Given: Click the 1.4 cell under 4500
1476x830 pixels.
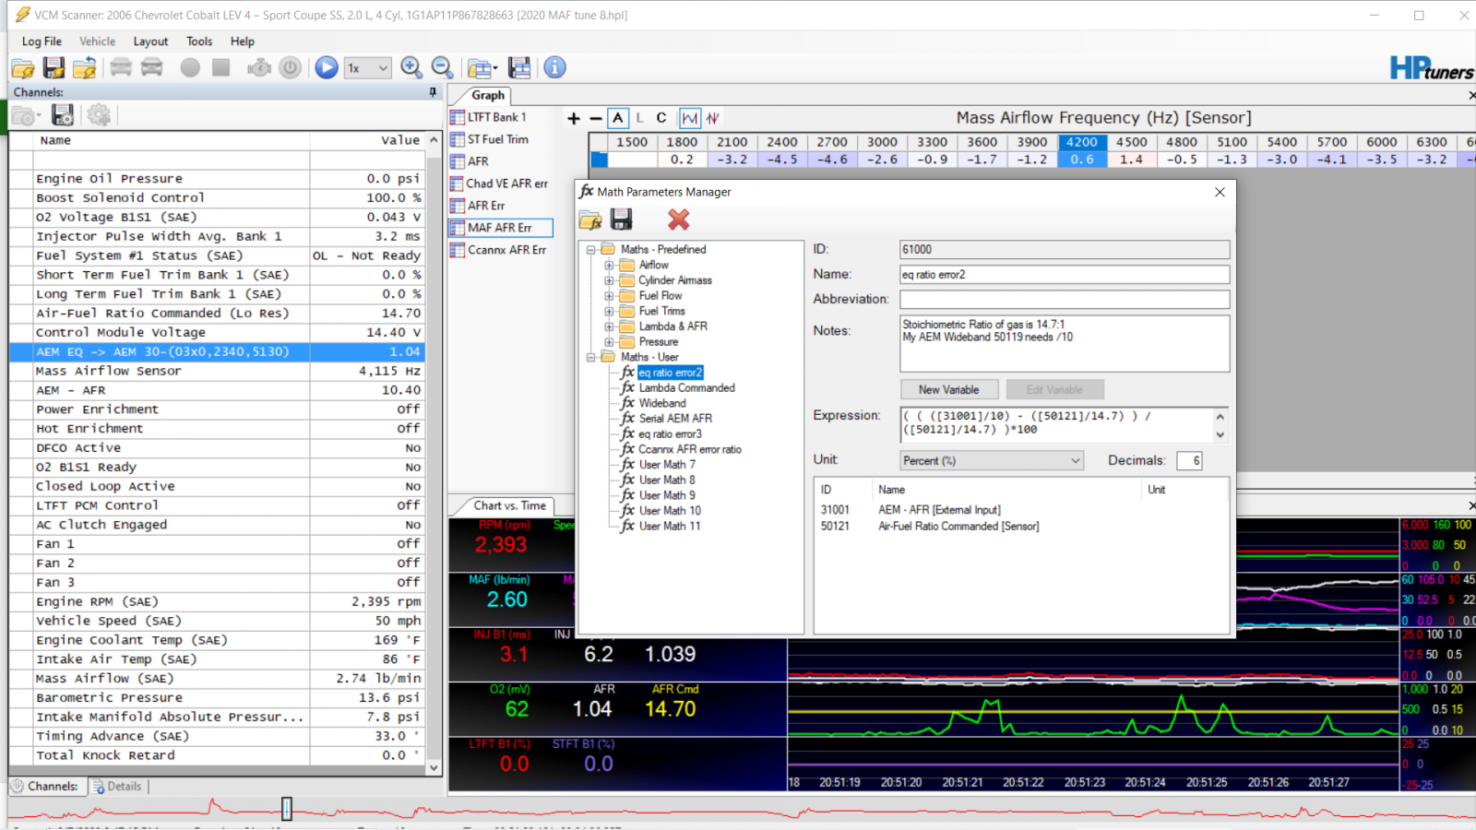Looking at the screenshot, I should click(x=1132, y=160).
